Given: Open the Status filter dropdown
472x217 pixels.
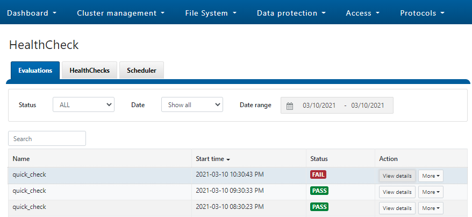Looking at the screenshot, I should [83, 105].
